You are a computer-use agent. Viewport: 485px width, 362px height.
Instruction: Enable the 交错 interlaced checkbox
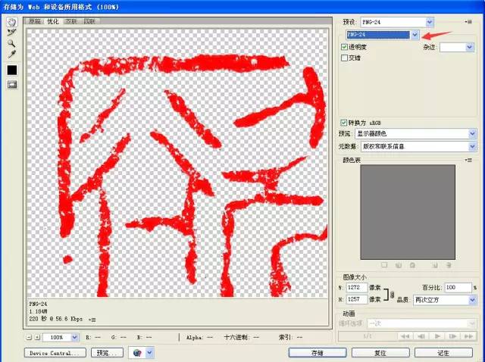point(345,58)
